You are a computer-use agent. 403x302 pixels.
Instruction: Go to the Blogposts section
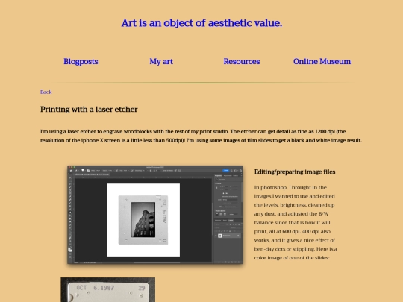tap(81, 62)
